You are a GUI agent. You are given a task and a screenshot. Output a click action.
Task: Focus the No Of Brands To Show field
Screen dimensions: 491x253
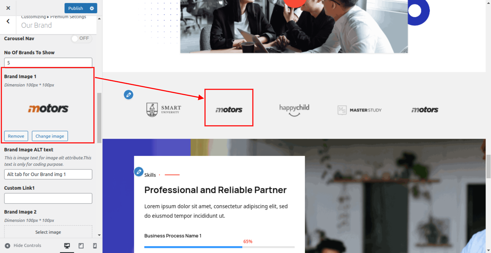click(x=48, y=63)
